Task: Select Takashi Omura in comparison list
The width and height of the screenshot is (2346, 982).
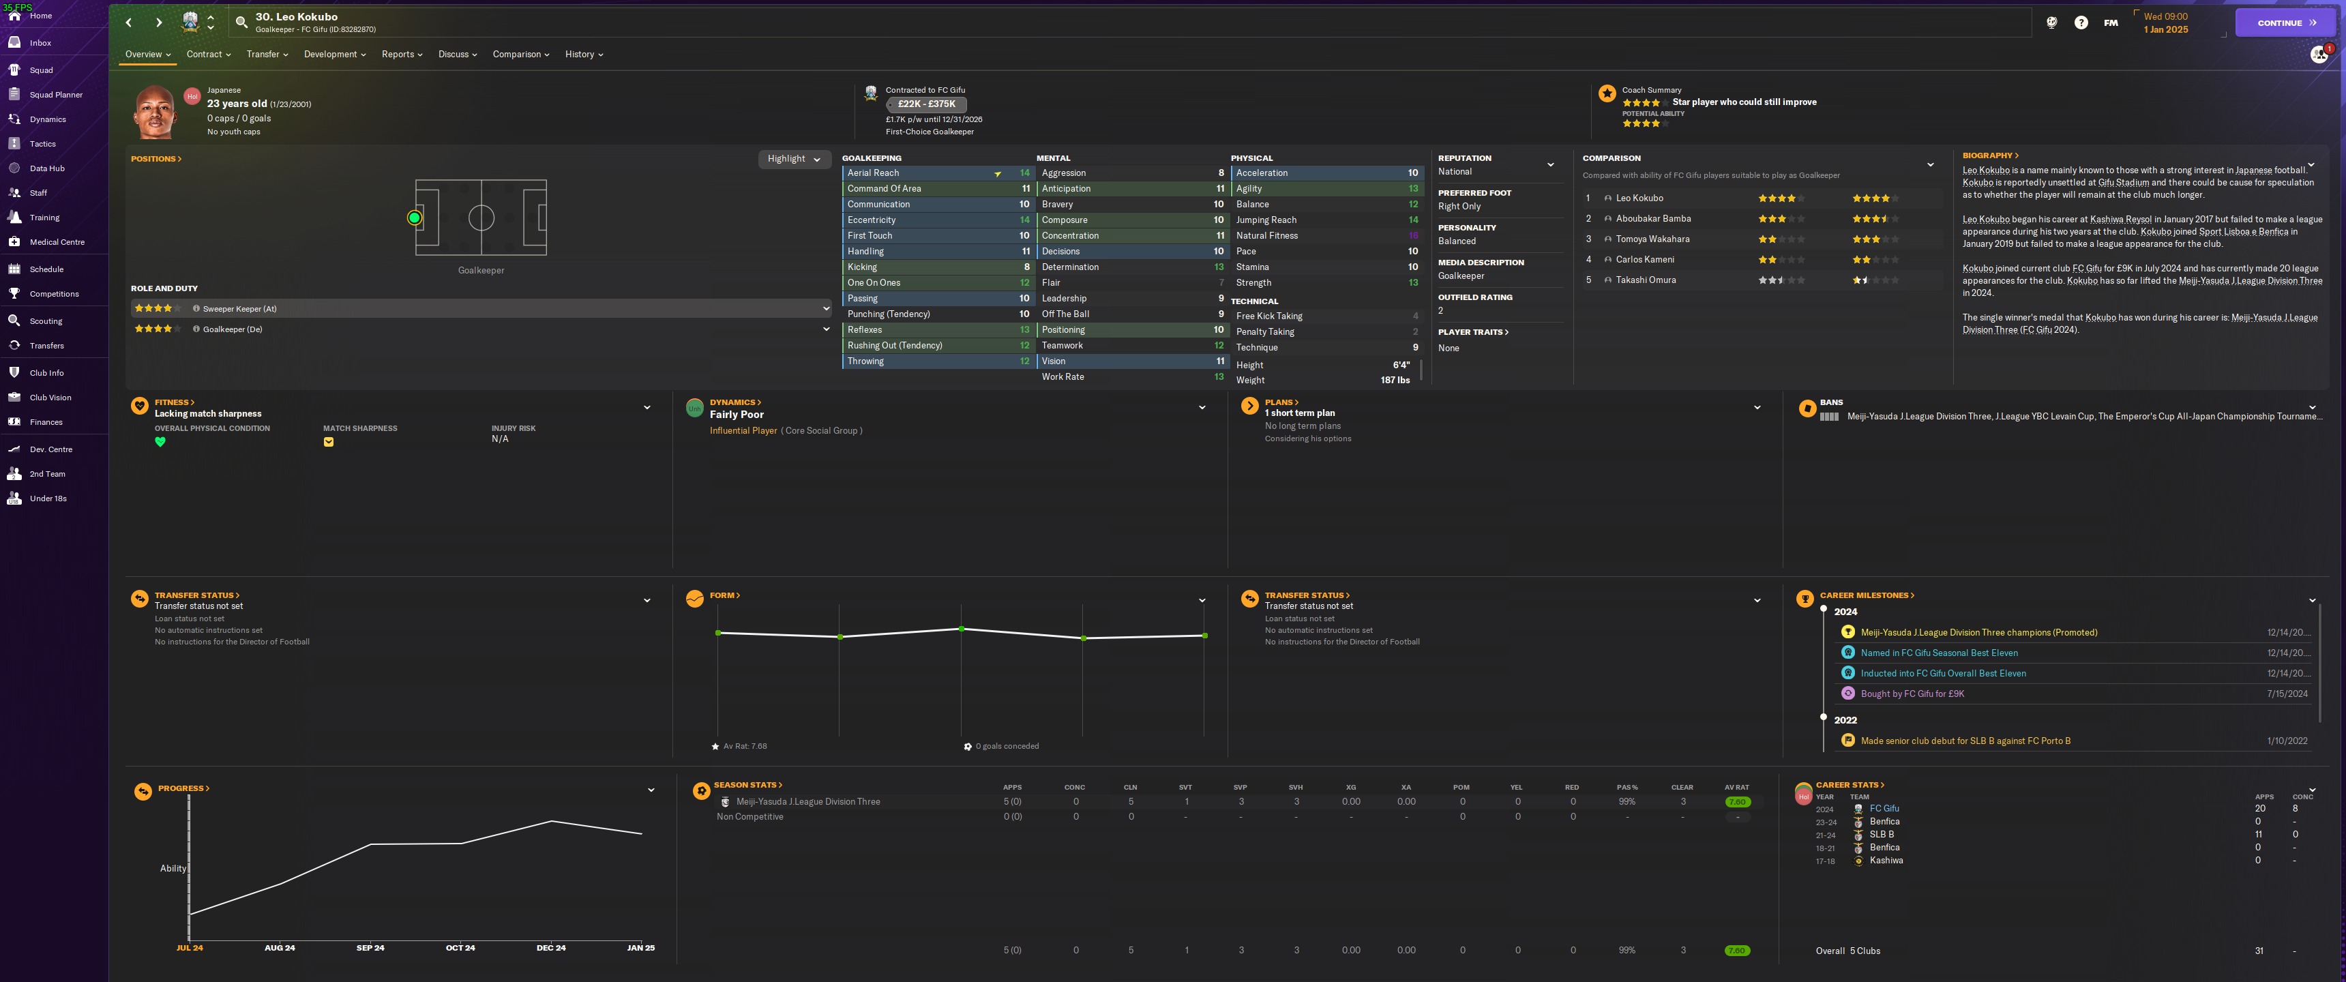Action: tap(1645, 280)
